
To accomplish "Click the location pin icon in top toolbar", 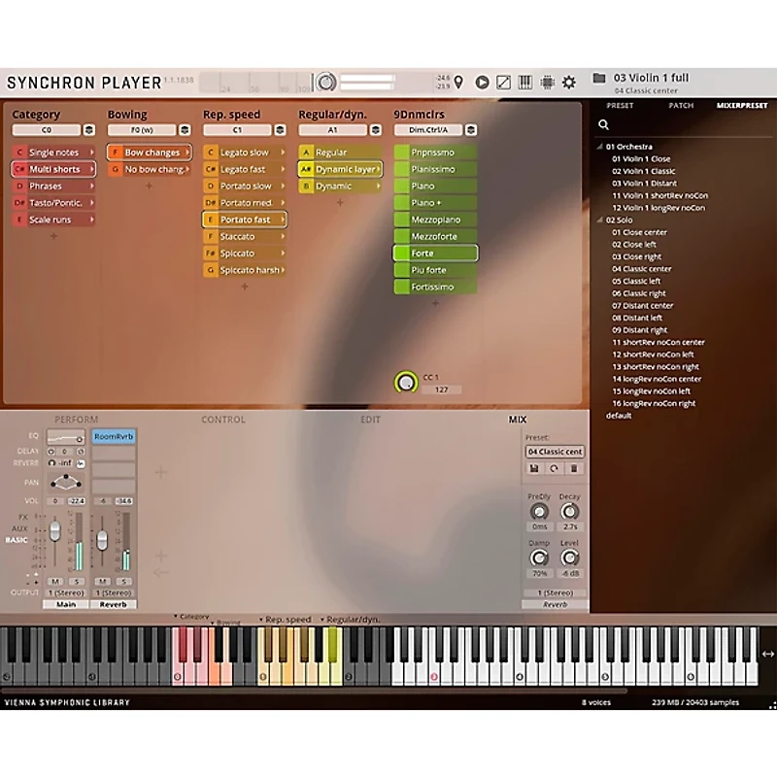I will (458, 82).
